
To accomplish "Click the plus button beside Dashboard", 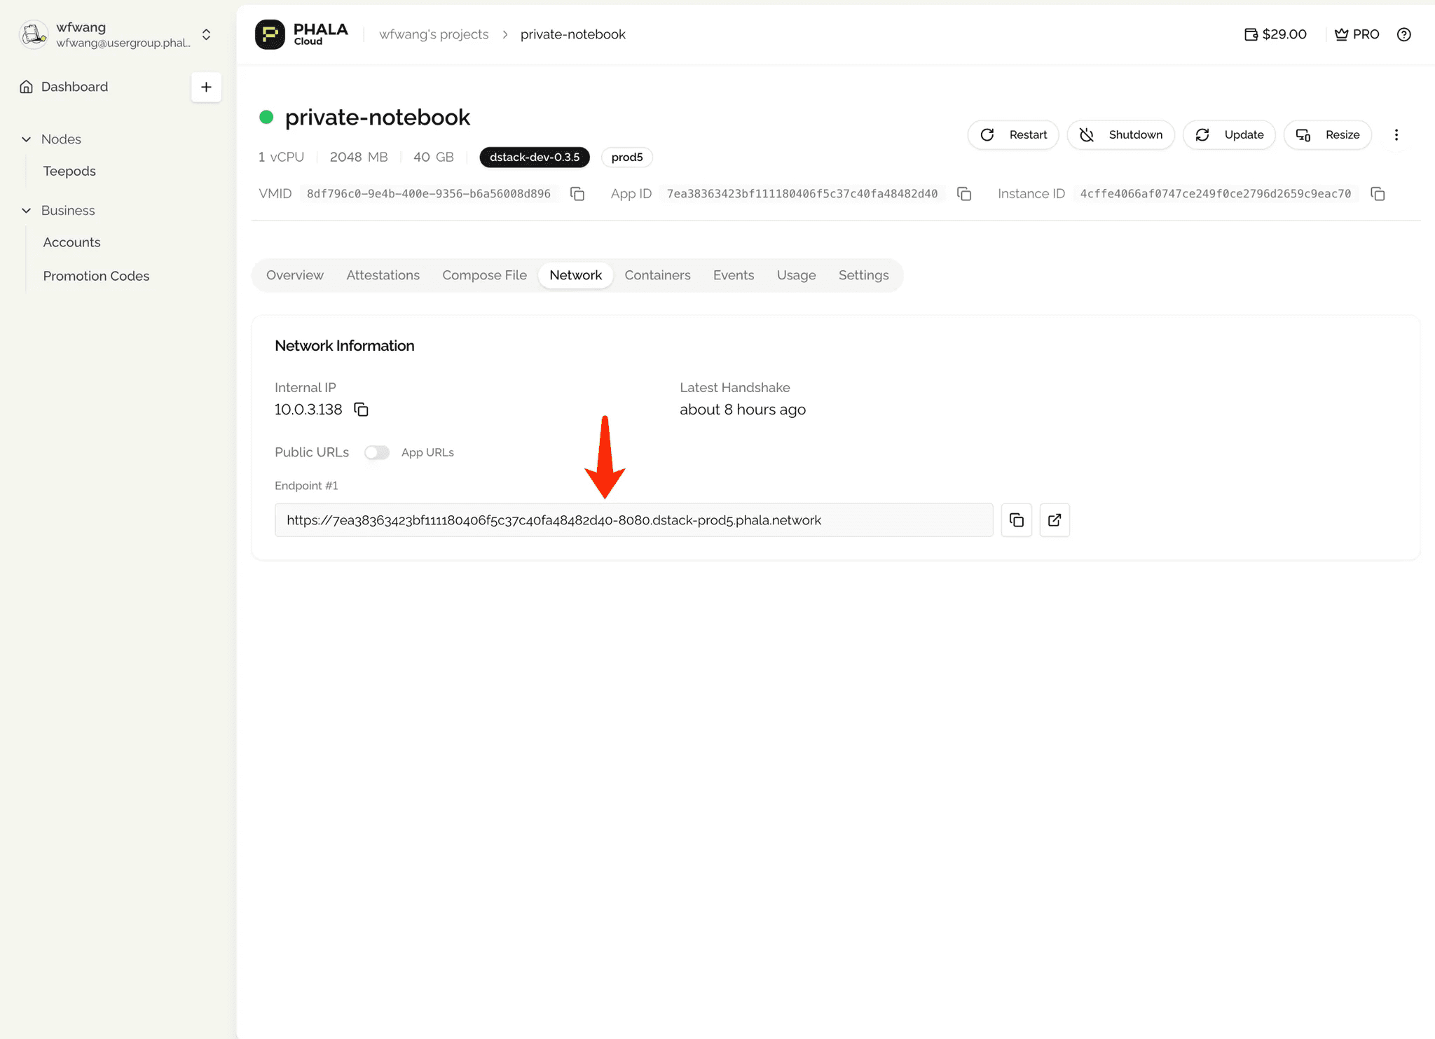I will pyautogui.click(x=206, y=87).
